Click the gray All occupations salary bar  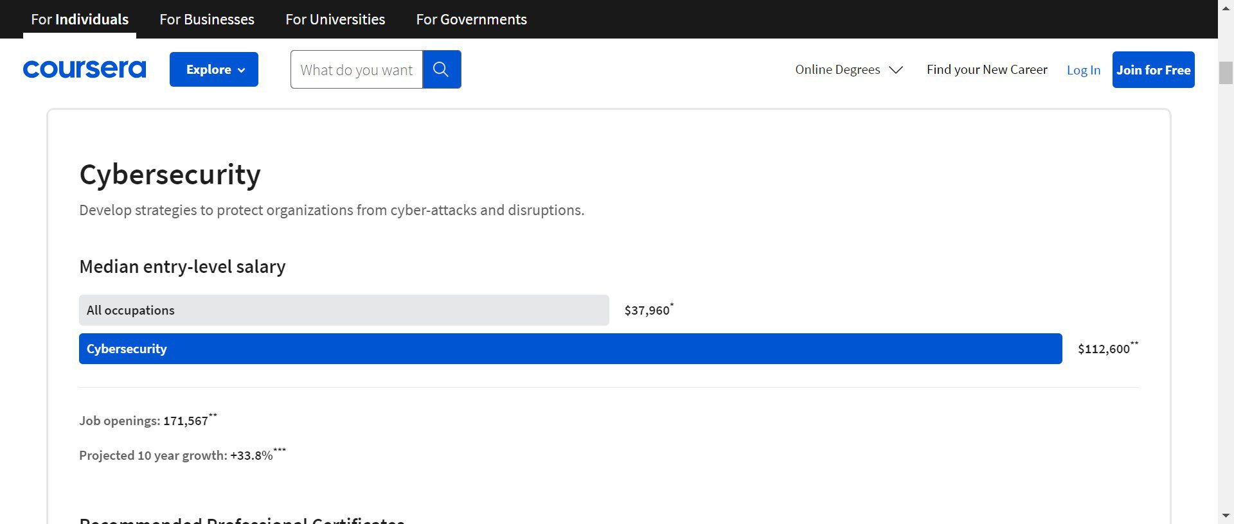coord(344,310)
